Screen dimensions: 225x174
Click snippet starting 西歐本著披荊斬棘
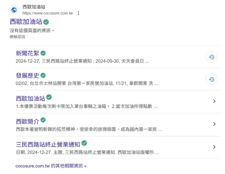[x=89, y=129]
